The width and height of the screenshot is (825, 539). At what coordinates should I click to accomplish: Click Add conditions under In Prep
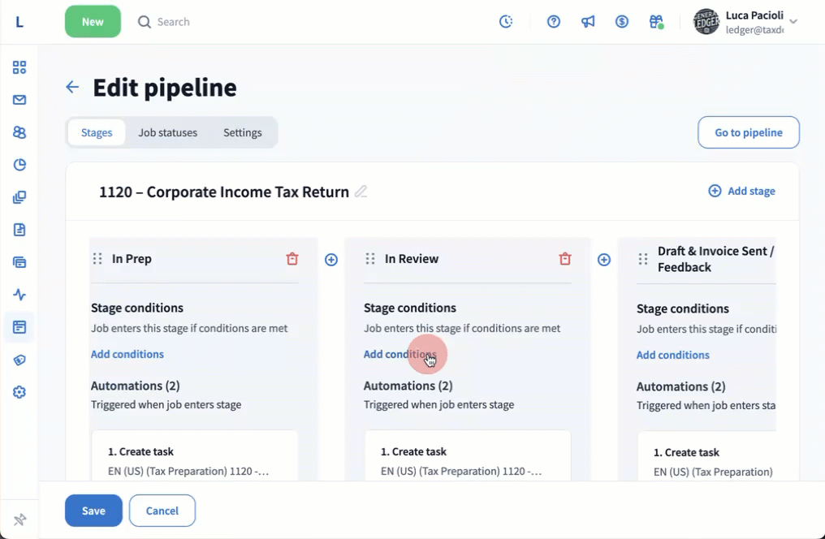(127, 354)
